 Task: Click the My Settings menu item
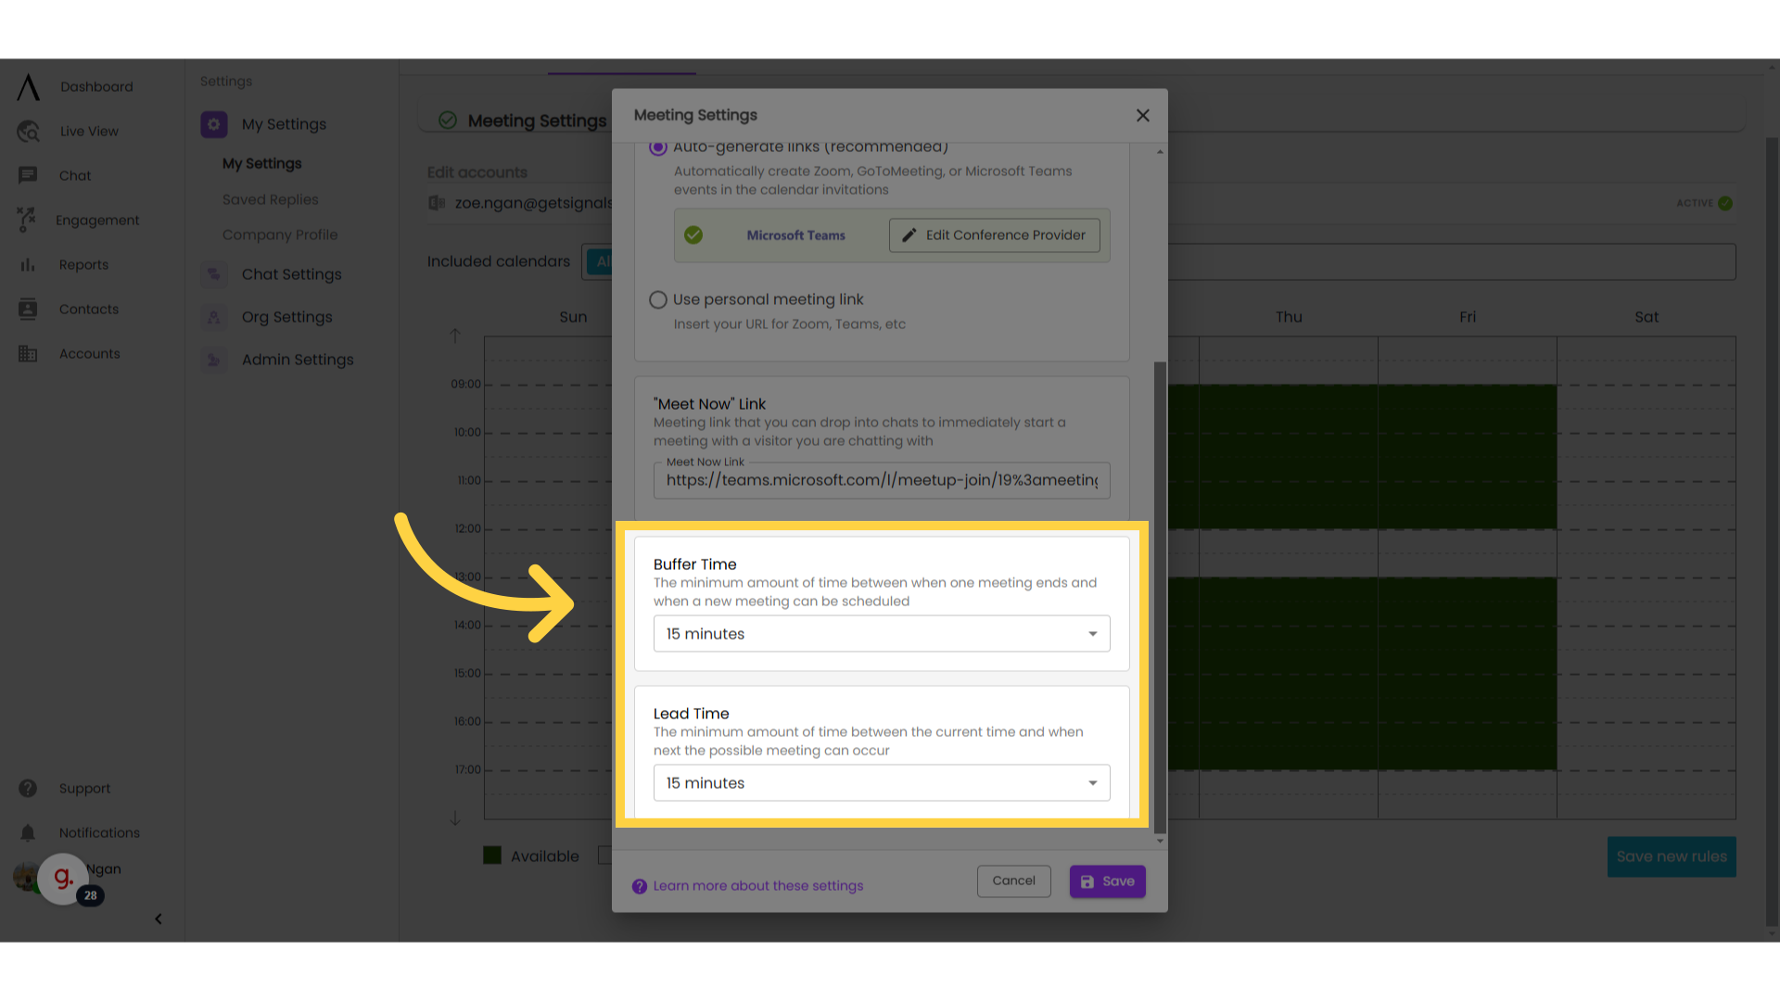261,162
